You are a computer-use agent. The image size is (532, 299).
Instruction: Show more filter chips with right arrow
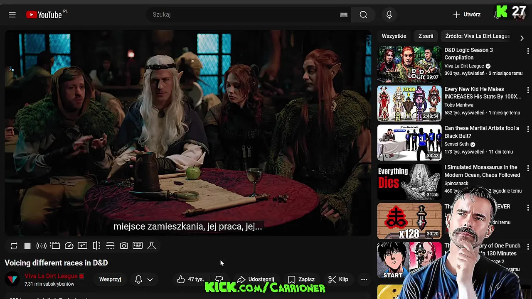[x=522, y=38]
